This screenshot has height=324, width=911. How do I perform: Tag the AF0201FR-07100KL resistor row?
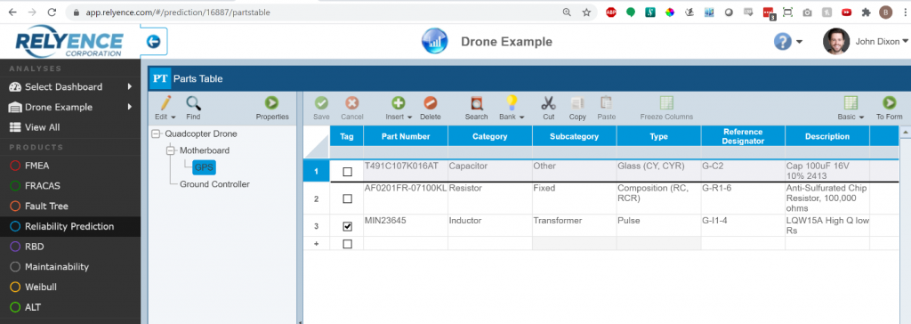tap(348, 198)
